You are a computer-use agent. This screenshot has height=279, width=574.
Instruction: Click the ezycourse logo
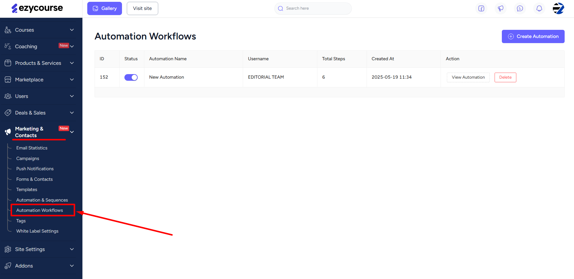click(x=37, y=8)
